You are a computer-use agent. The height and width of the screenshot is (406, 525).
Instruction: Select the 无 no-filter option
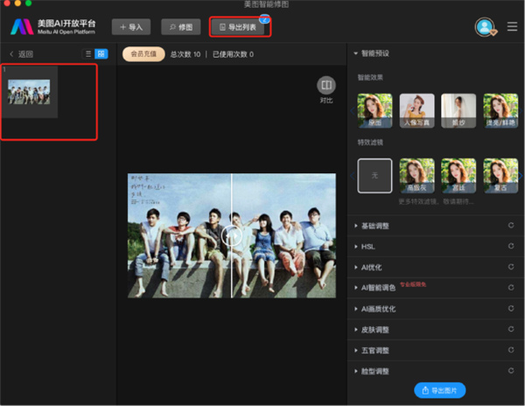[x=374, y=176]
